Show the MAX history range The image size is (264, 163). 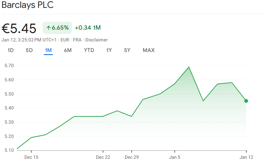(149, 50)
